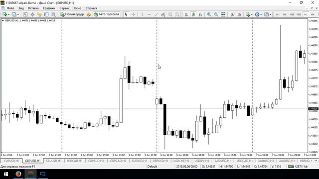Open the indicators list icon

248,14
